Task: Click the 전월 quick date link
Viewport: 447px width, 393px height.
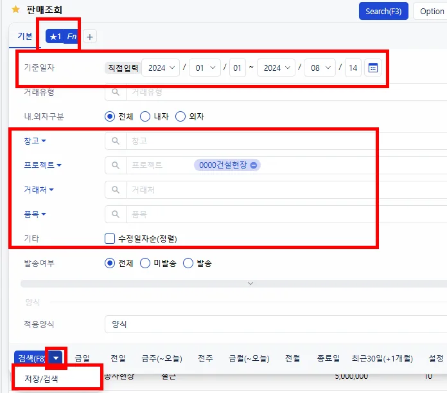Action: 292,358
